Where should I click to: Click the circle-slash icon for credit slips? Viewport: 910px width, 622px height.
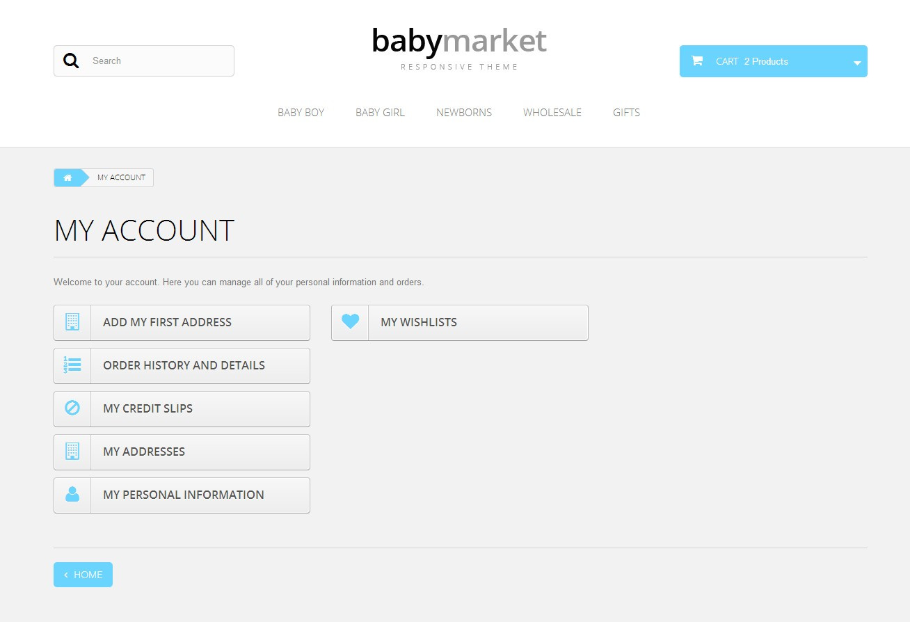click(x=72, y=408)
